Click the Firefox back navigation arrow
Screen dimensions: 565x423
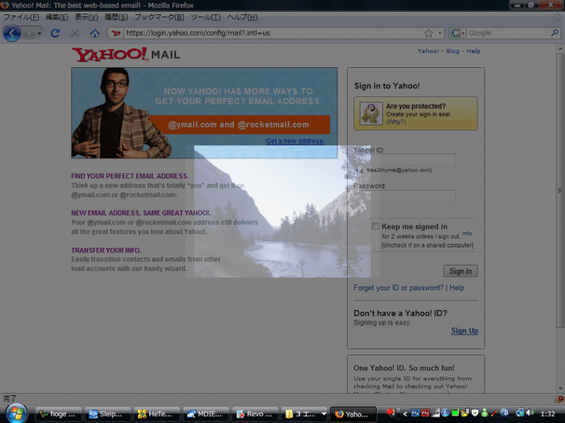pyautogui.click(x=12, y=34)
